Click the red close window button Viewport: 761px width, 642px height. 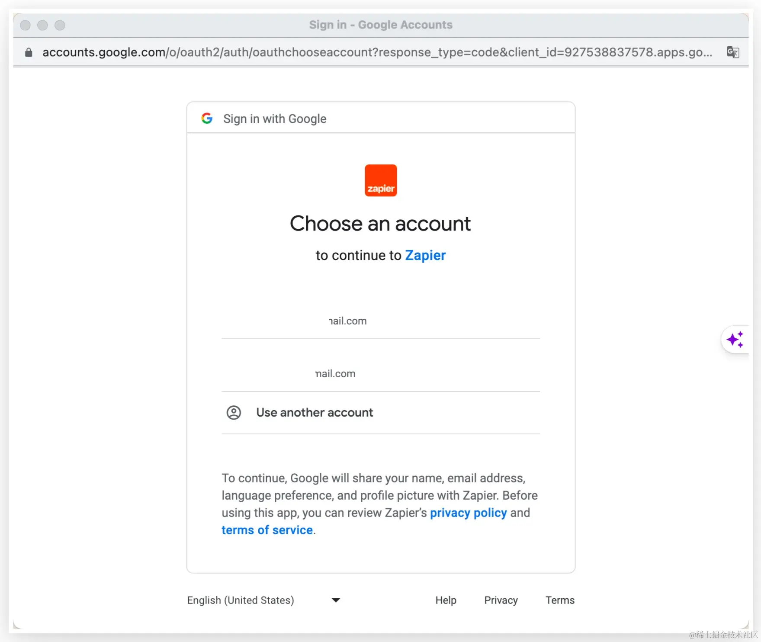coord(26,25)
